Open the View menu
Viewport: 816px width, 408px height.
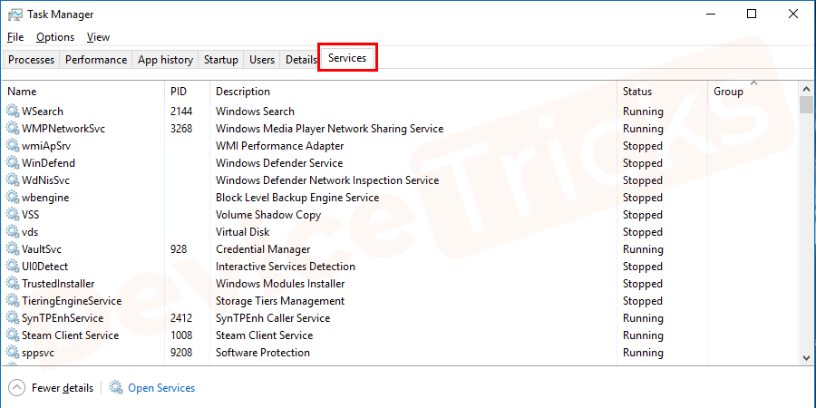(98, 37)
